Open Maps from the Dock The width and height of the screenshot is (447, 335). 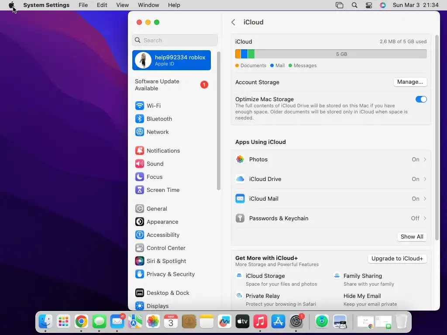[135, 321]
